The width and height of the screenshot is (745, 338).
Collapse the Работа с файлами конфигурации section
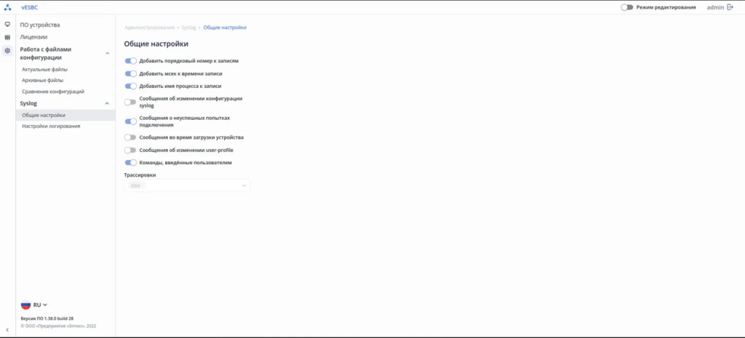click(108, 53)
